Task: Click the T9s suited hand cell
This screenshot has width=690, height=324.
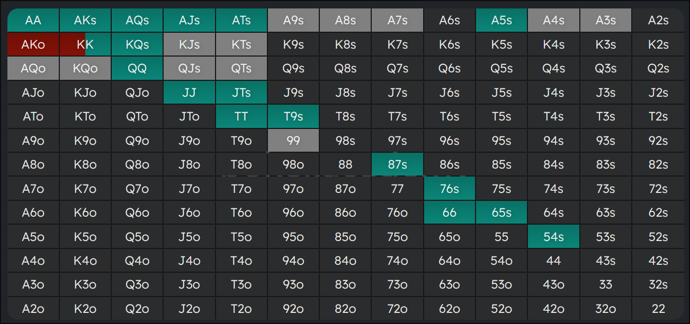Action: (x=293, y=117)
